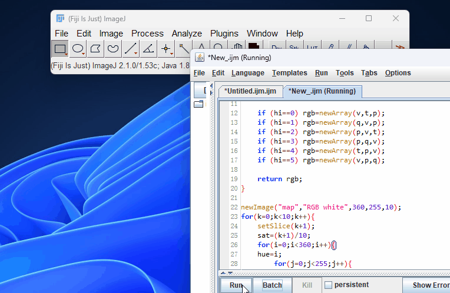Click the Batch button
The height and width of the screenshot is (293, 450).
[x=272, y=285]
